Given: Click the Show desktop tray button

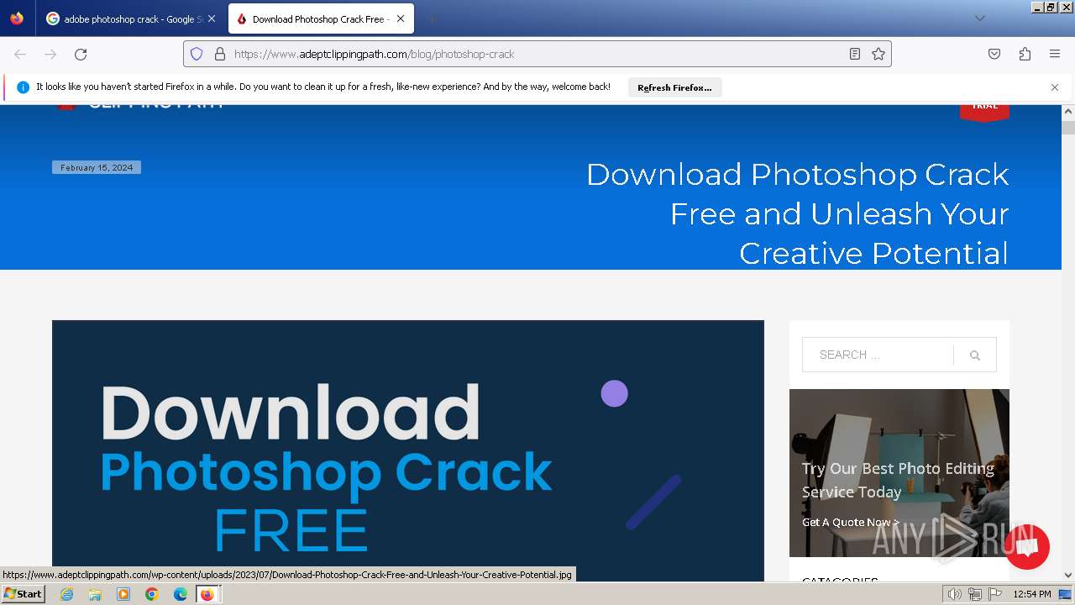Looking at the screenshot, I should [1066, 594].
